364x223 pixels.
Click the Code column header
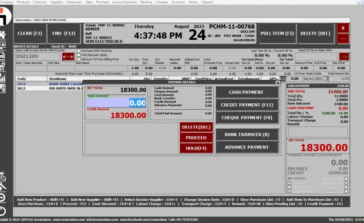pyautogui.click(x=31, y=79)
